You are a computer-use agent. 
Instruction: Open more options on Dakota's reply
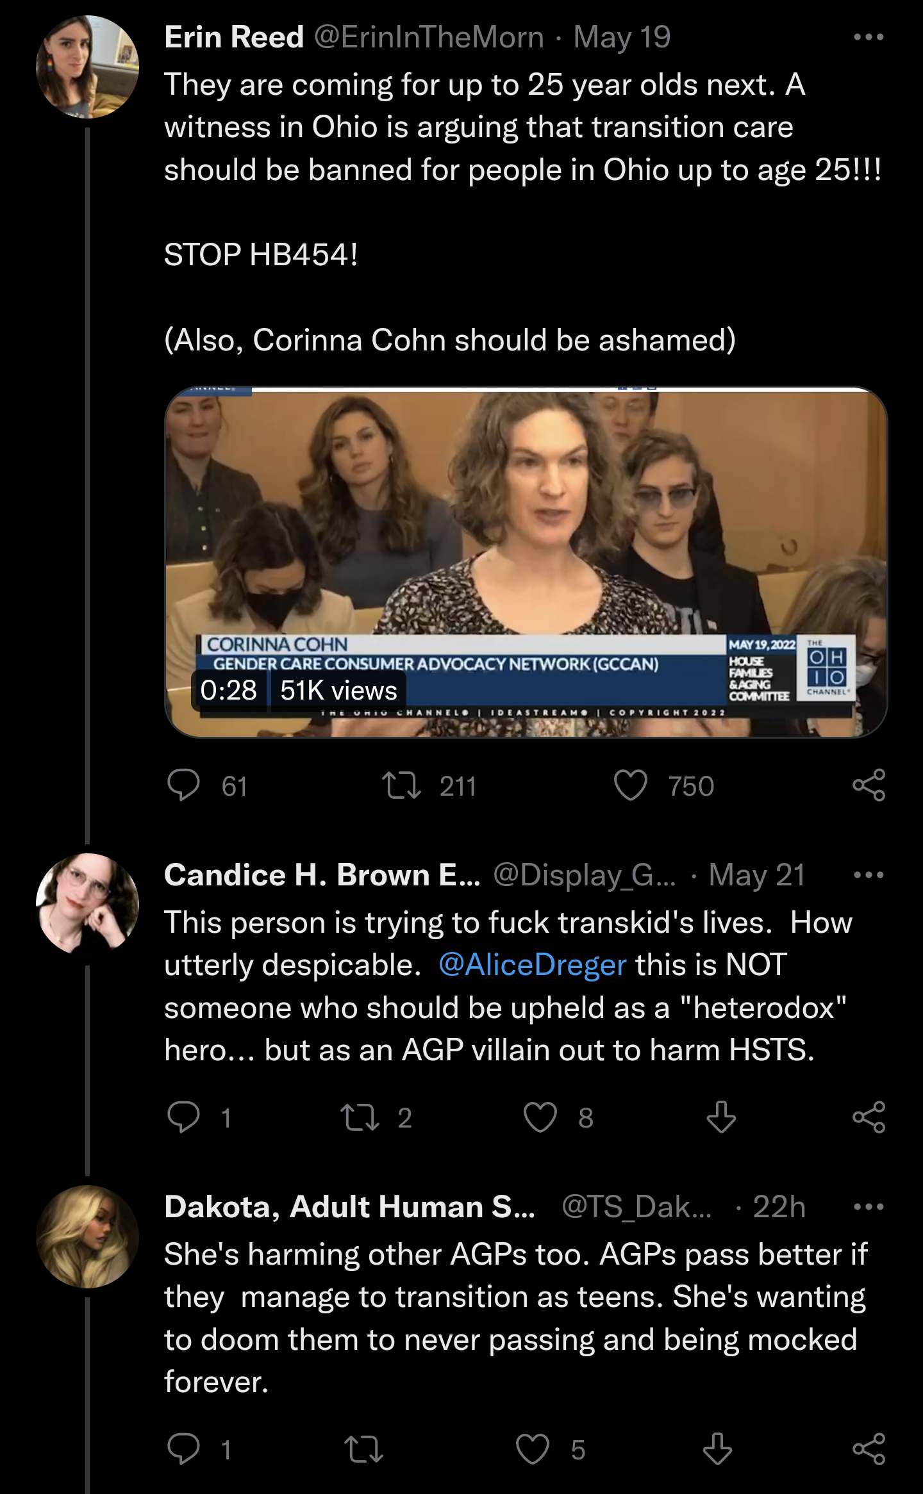pyautogui.click(x=869, y=1207)
